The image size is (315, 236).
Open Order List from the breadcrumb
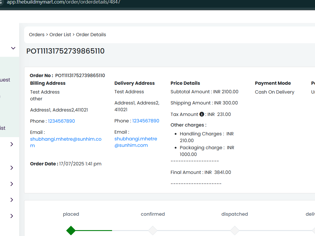click(x=60, y=34)
